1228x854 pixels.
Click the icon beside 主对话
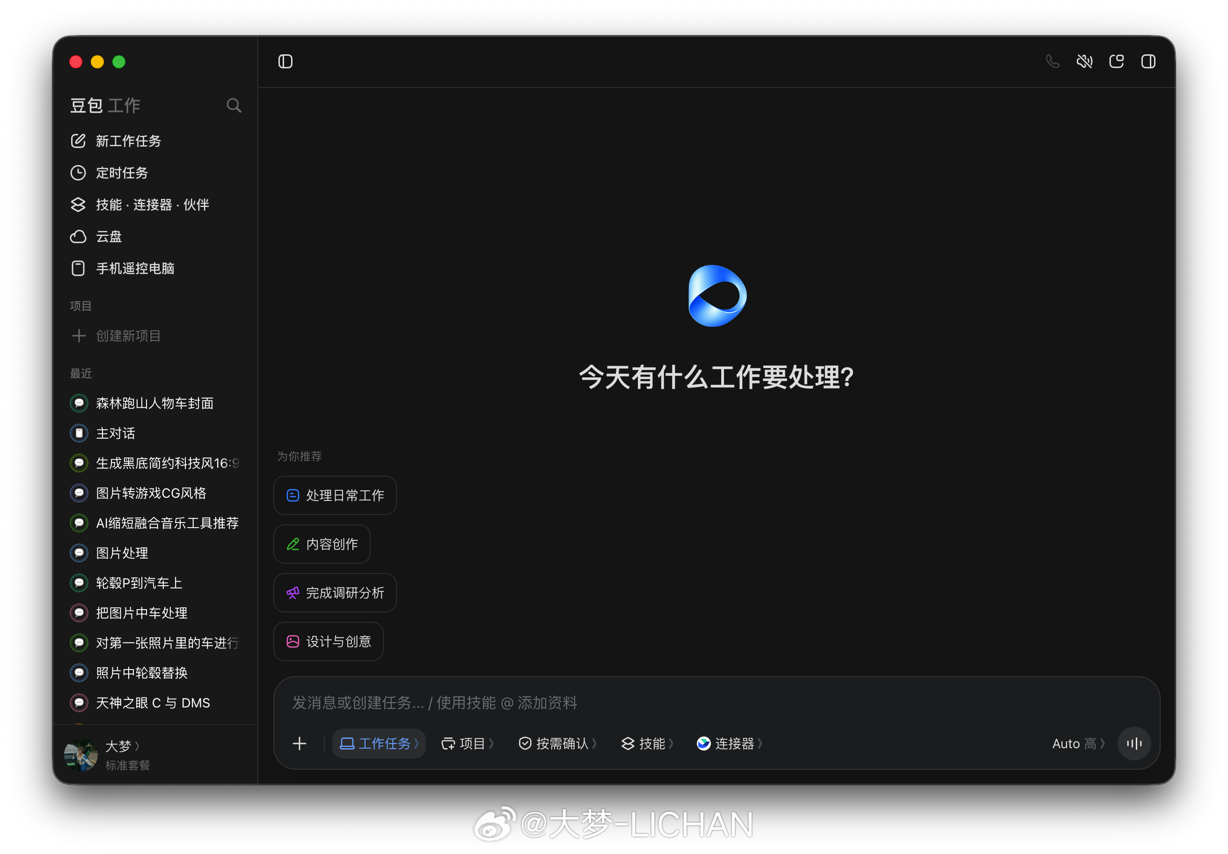tap(79, 433)
